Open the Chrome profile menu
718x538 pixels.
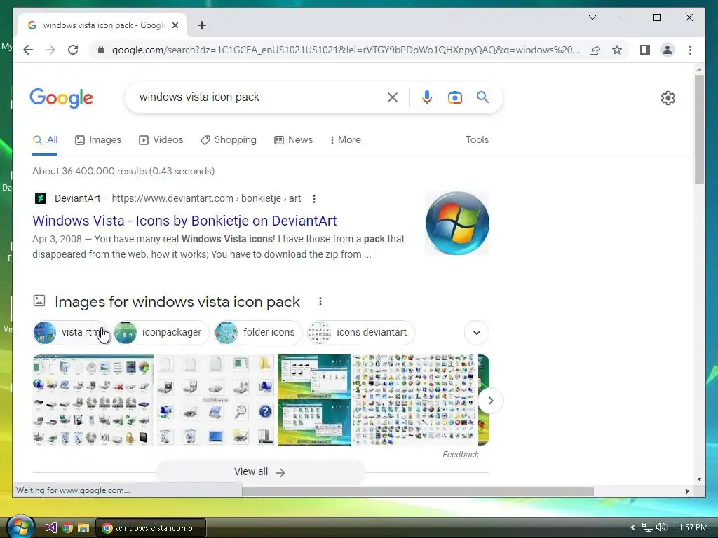tap(668, 50)
